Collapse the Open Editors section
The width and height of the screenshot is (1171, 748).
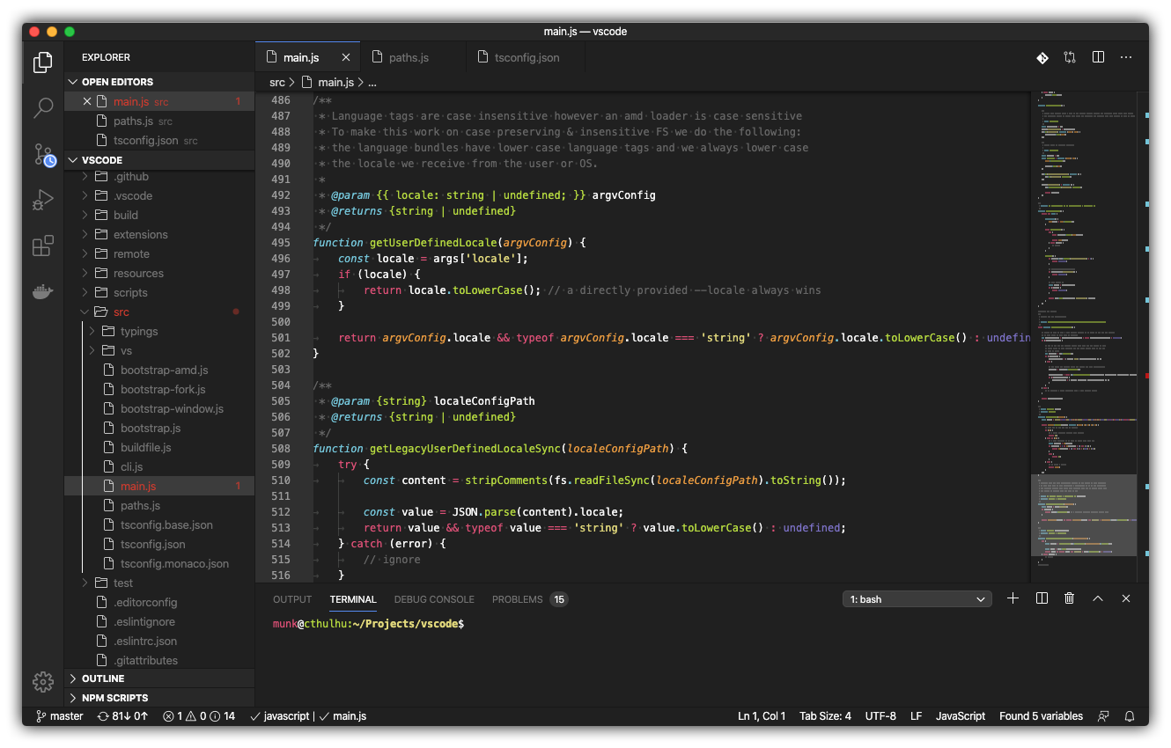[x=159, y=82]
